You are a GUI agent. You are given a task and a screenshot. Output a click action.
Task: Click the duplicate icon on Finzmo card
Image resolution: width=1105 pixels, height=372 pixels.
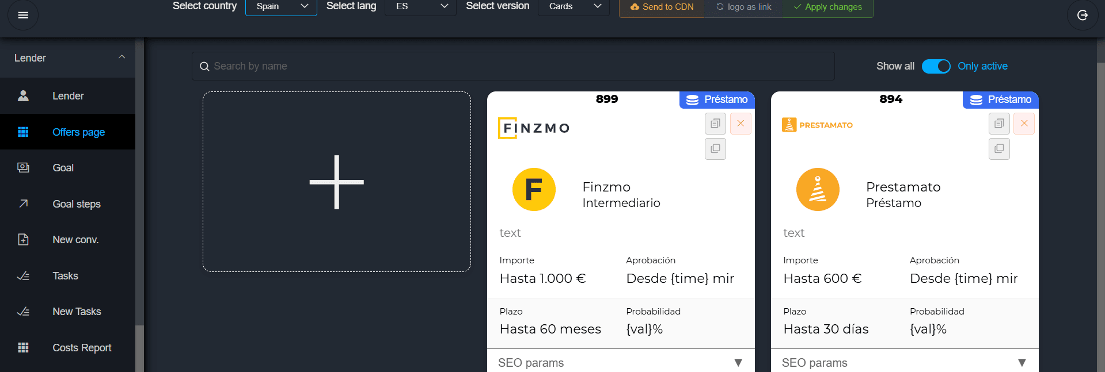[x=715, y=149]
